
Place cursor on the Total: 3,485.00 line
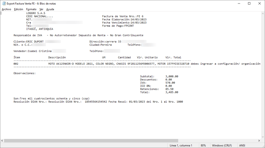[x=159, y=92]
